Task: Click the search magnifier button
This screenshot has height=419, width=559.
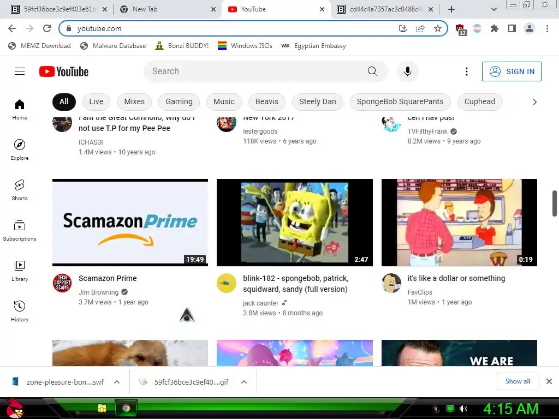Action: [372, 71]
